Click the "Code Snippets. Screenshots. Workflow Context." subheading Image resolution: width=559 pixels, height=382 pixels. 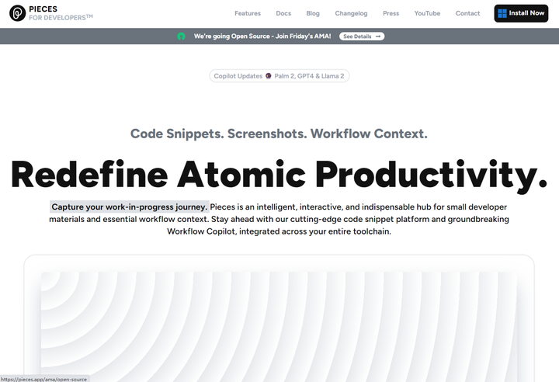(x=279, y=134)
